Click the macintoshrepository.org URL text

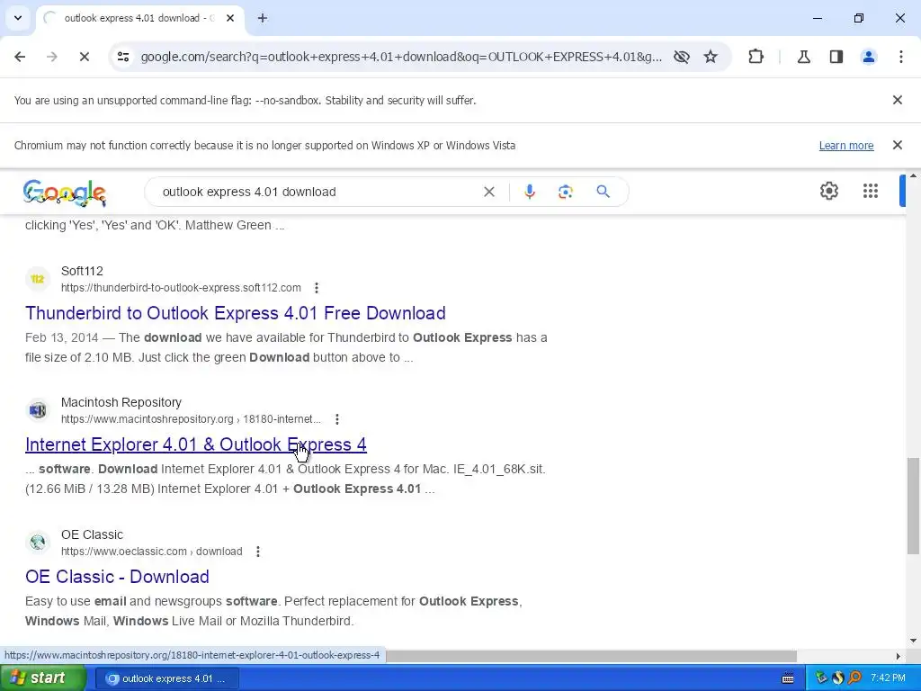click(x=191, y=419)
